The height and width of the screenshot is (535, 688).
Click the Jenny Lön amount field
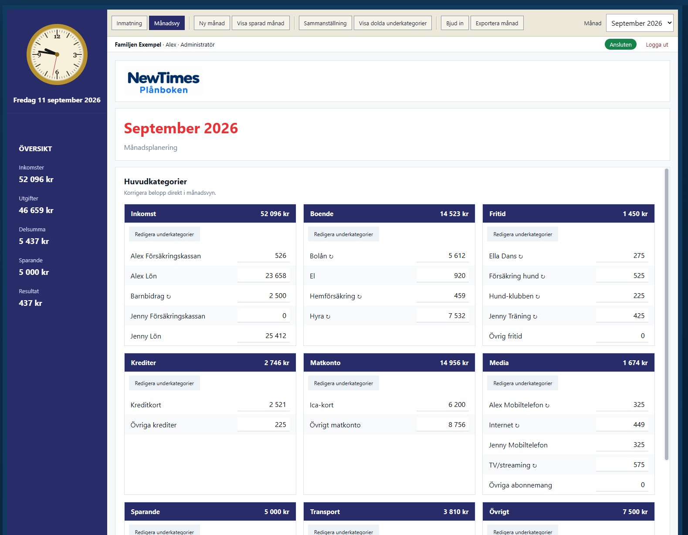264,335
